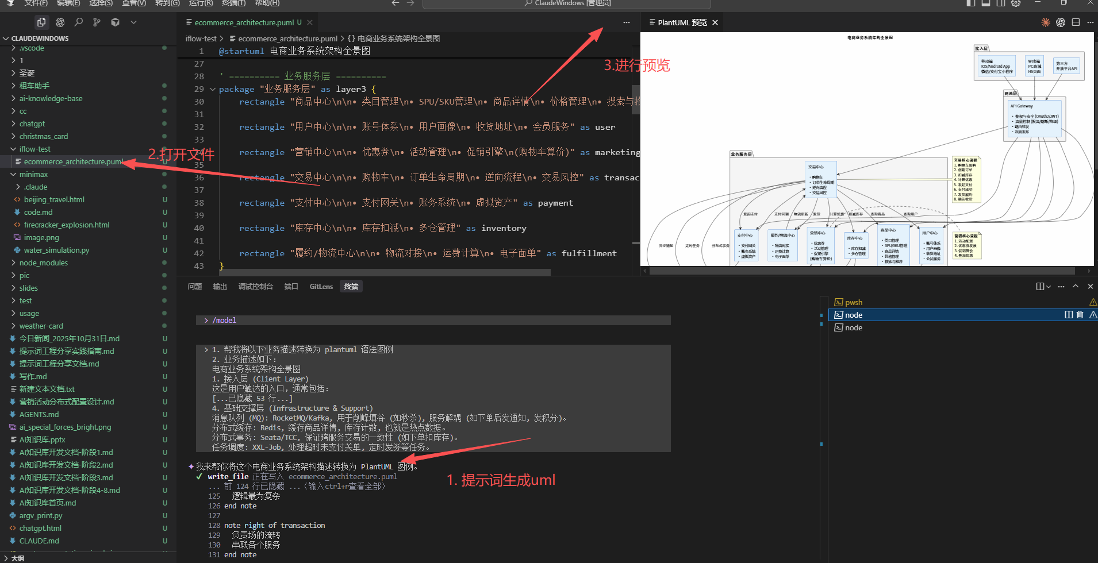This screenshot has height=563, width=1098.
Task: Open the Claude icon in the preview toolbar
Action: tap(1045, 22)
